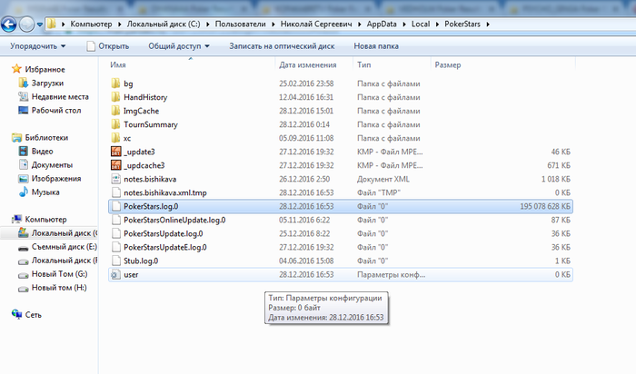Click Записать на оптический диск
The height and width of the screenshot is (374, 636).
click(x=282, y=46)
